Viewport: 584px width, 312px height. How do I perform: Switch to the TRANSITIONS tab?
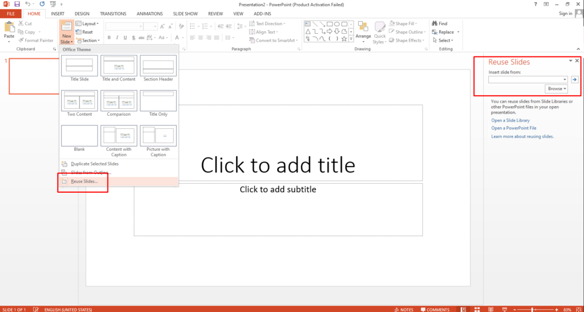pyautogui.click(x=113, y=14)
